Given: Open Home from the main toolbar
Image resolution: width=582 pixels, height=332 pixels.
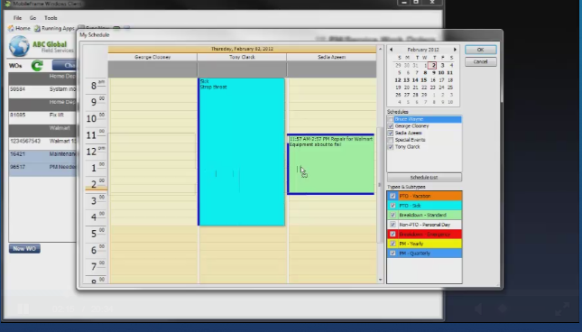Looking at the screenshot, I should 19,28.
